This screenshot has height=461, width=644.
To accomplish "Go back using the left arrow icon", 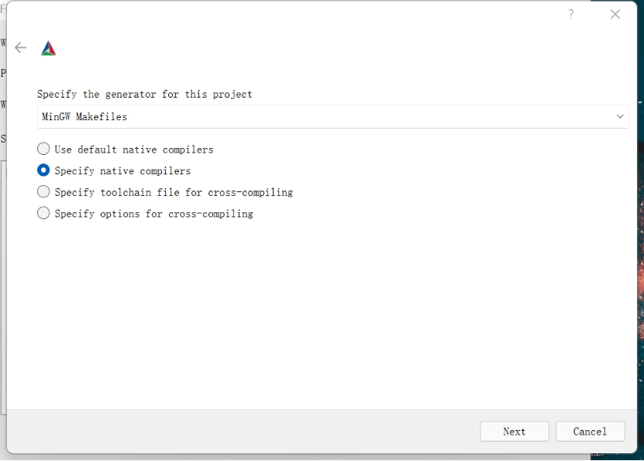I will 21,47.
